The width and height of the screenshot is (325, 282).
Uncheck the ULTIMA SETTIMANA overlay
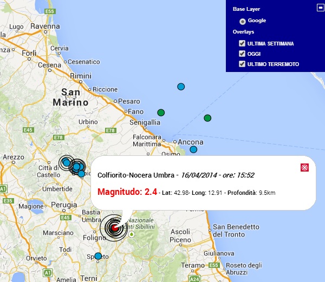(242, 43)
